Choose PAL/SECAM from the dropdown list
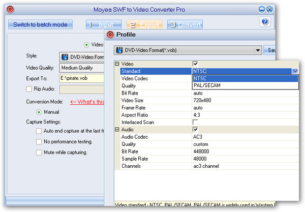The height and width of the screenshot is (212, 305). point(245,85)
